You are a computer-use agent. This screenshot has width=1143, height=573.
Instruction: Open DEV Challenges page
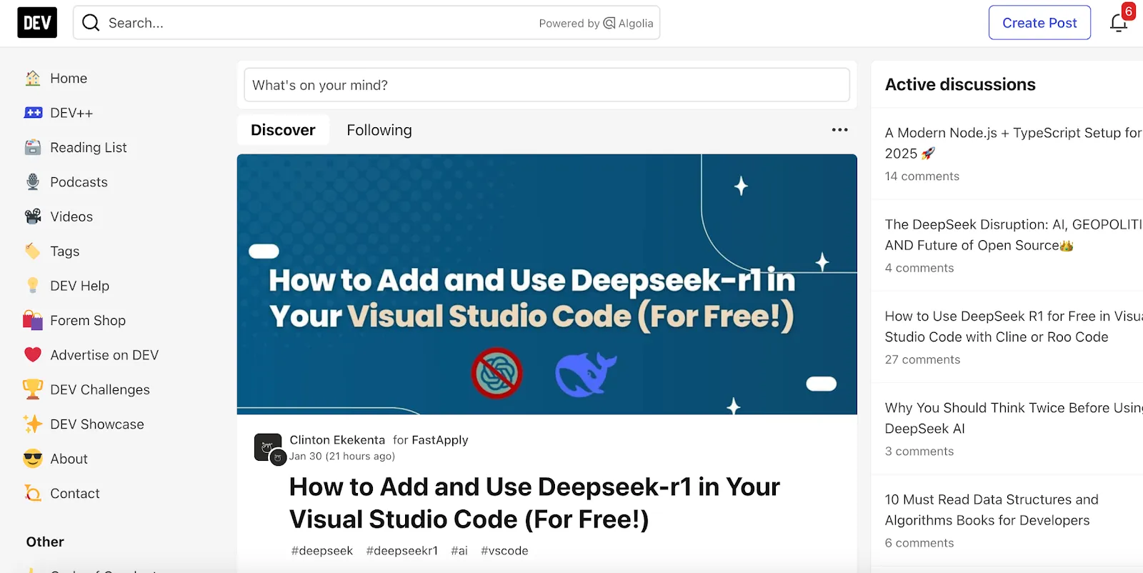100,389
